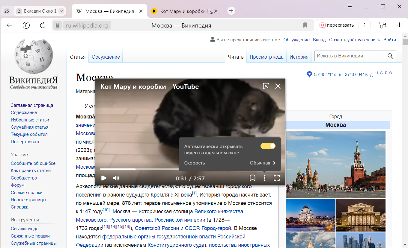Expand the Скорость playback speed submenu
Image resolution: width=408 pixels, height=248 pixels.
point(262,163)
